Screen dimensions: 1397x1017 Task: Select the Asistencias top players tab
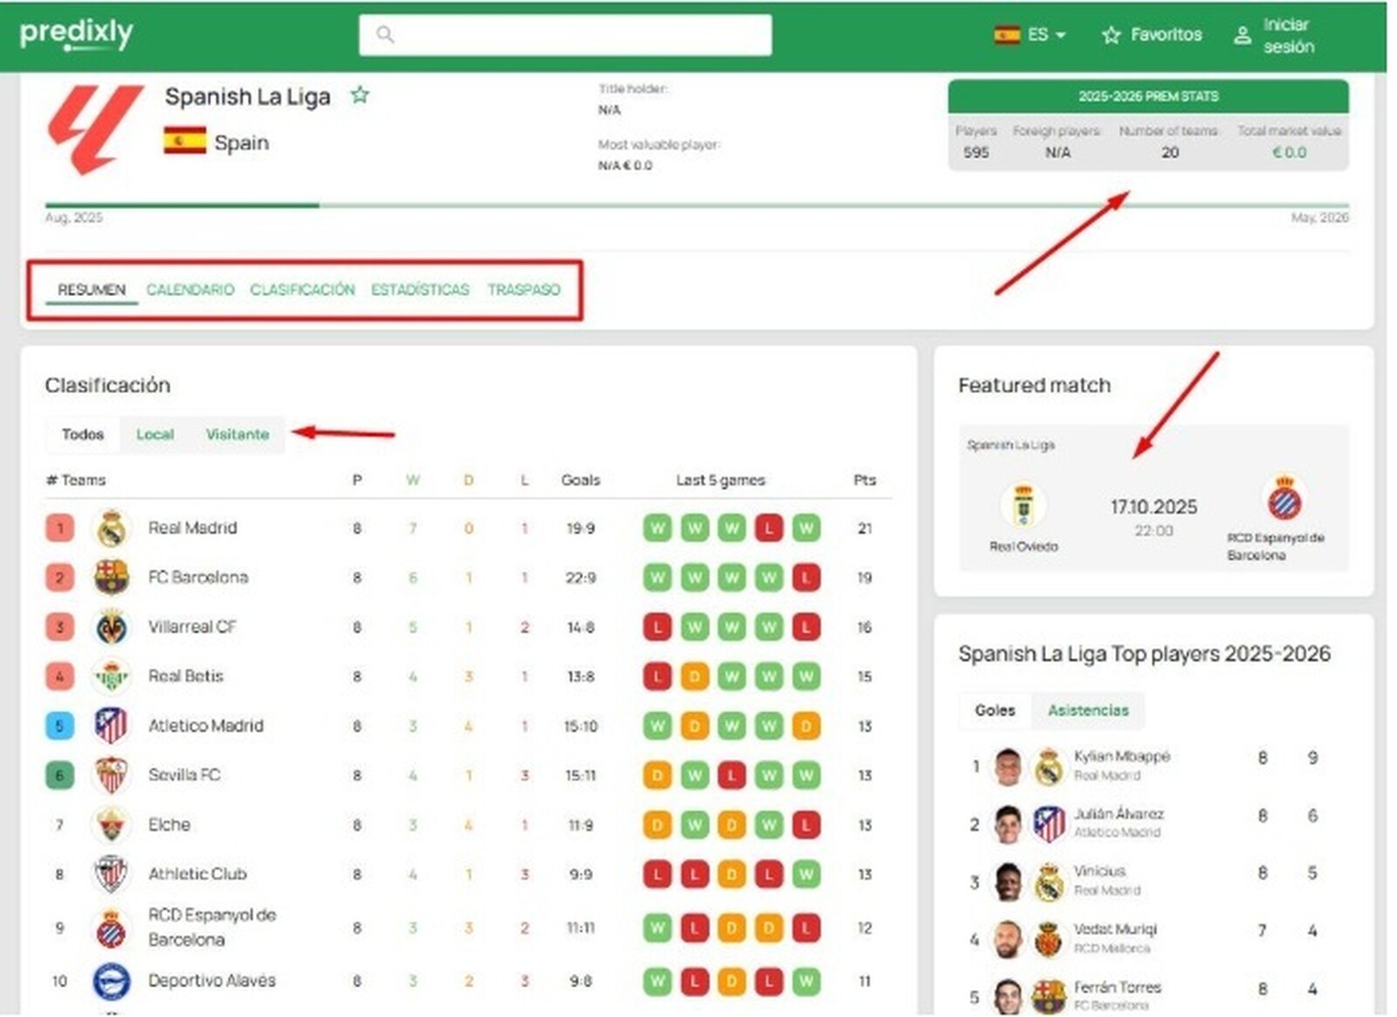[x=1088, y=711]
